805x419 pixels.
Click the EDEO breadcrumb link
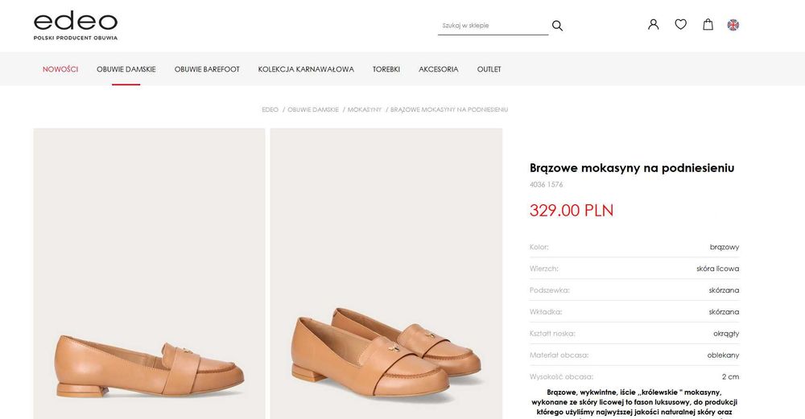[270, 109]
